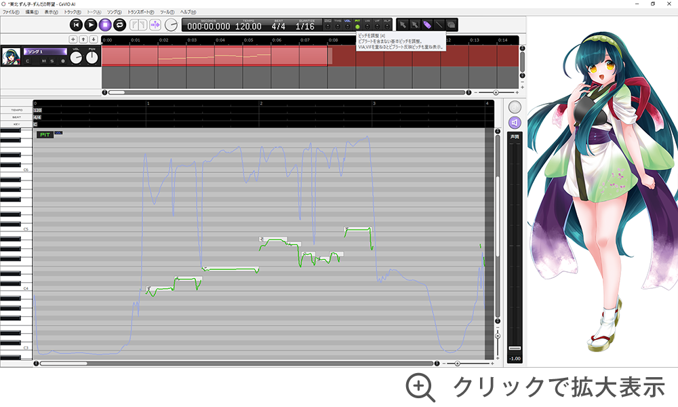This screenshot has height=407, width=678.
Task: Open the ファイル menu
Action: click(11, 12)
